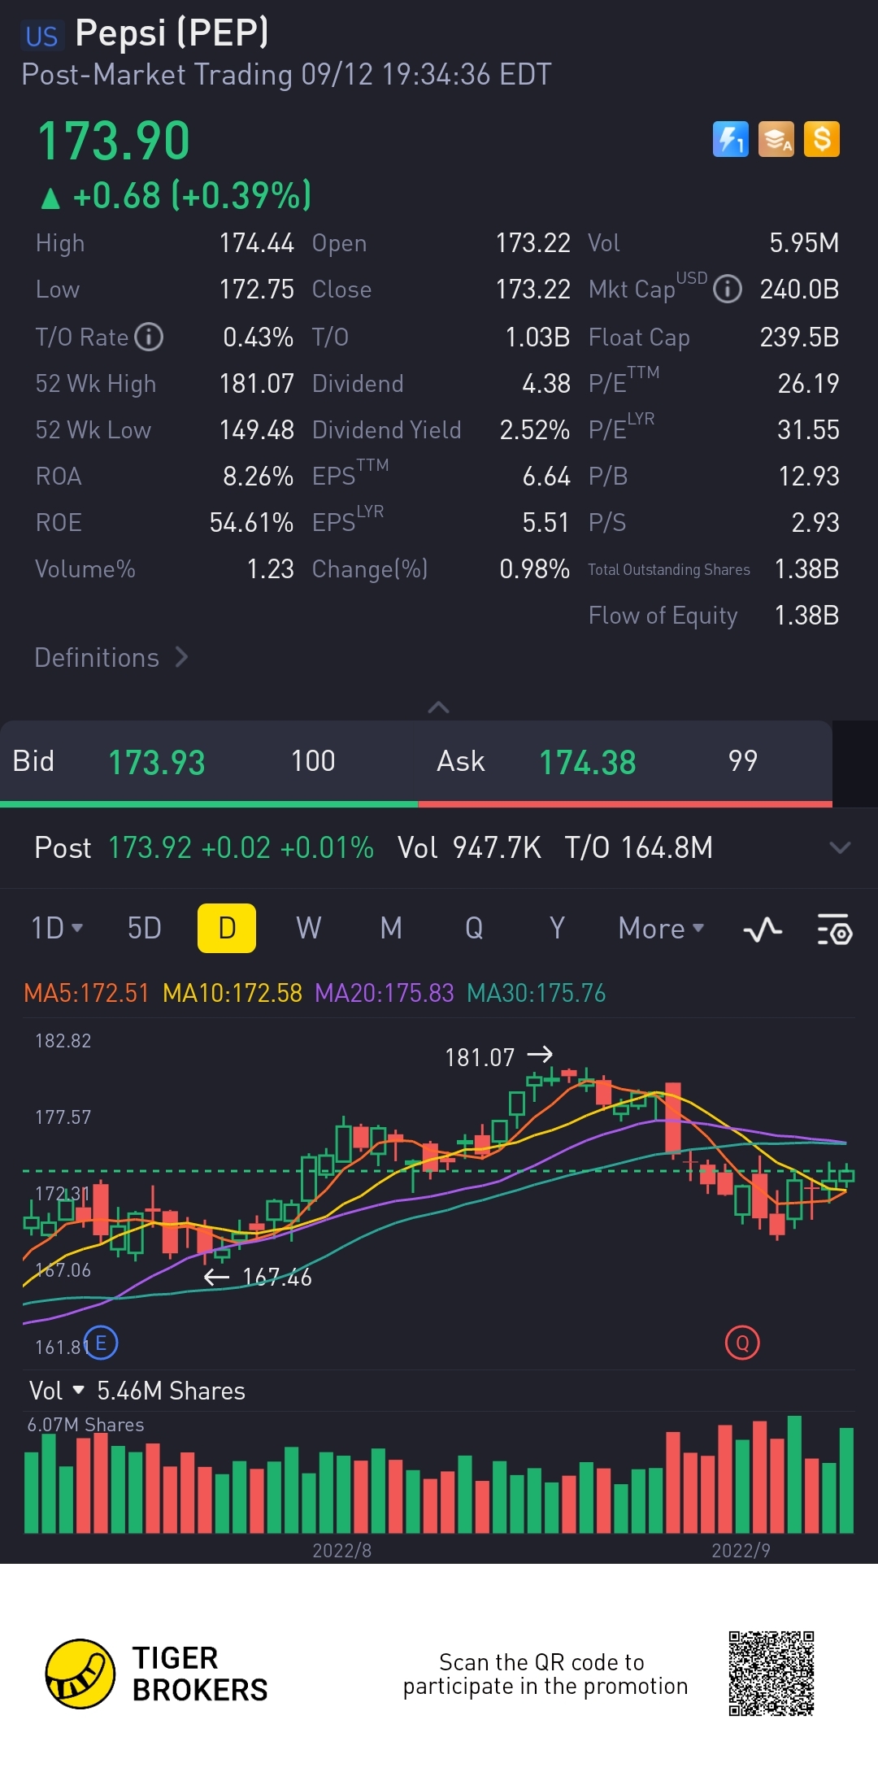
Task: Tap the Ask price 174.38
Action: 588,762
